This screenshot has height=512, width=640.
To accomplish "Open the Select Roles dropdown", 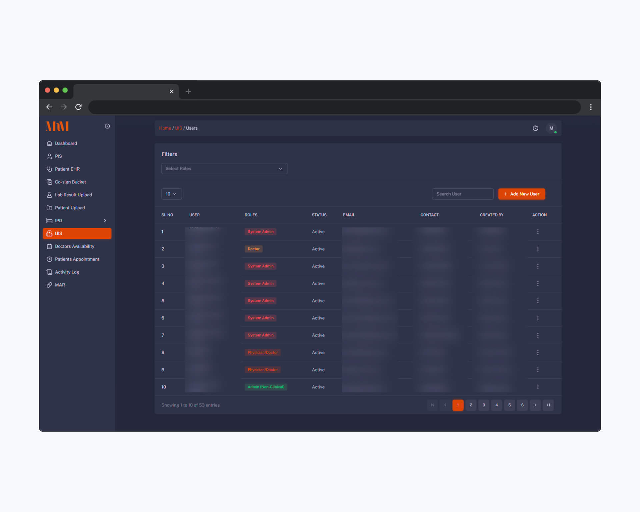I will tap(224, 169).
